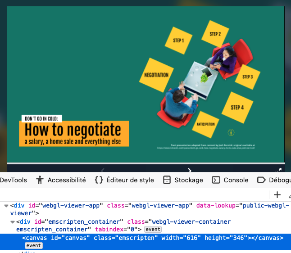
Task: Click event badge on emscripten_container div
Action: [x=153, y=230]
